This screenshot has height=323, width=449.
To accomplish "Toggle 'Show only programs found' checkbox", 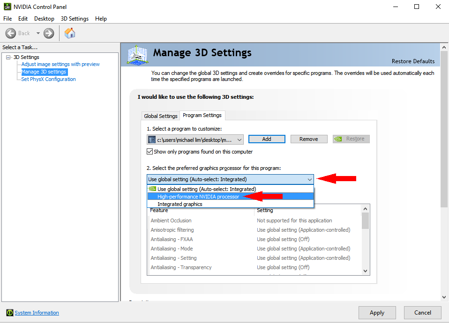I will pos(150,152).
